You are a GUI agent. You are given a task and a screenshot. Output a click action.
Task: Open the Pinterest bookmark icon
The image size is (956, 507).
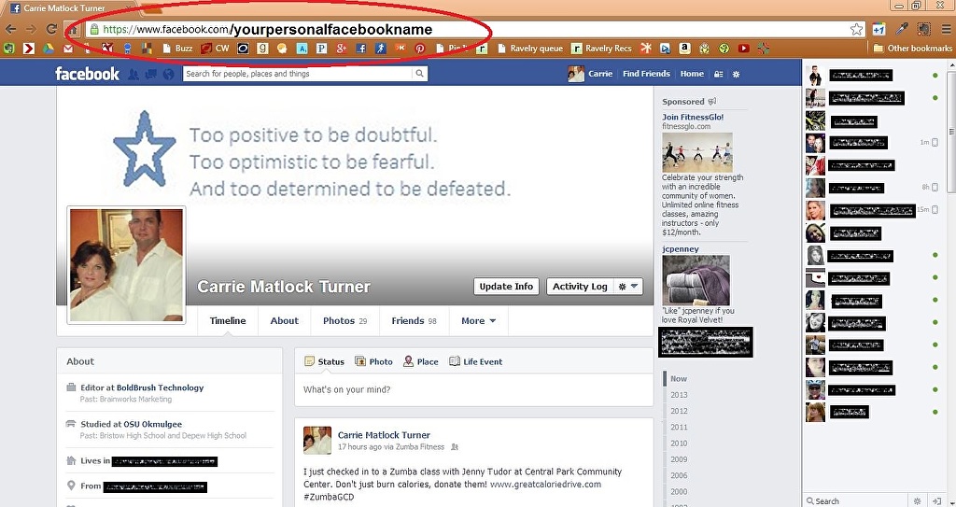[x=420, y=49]
